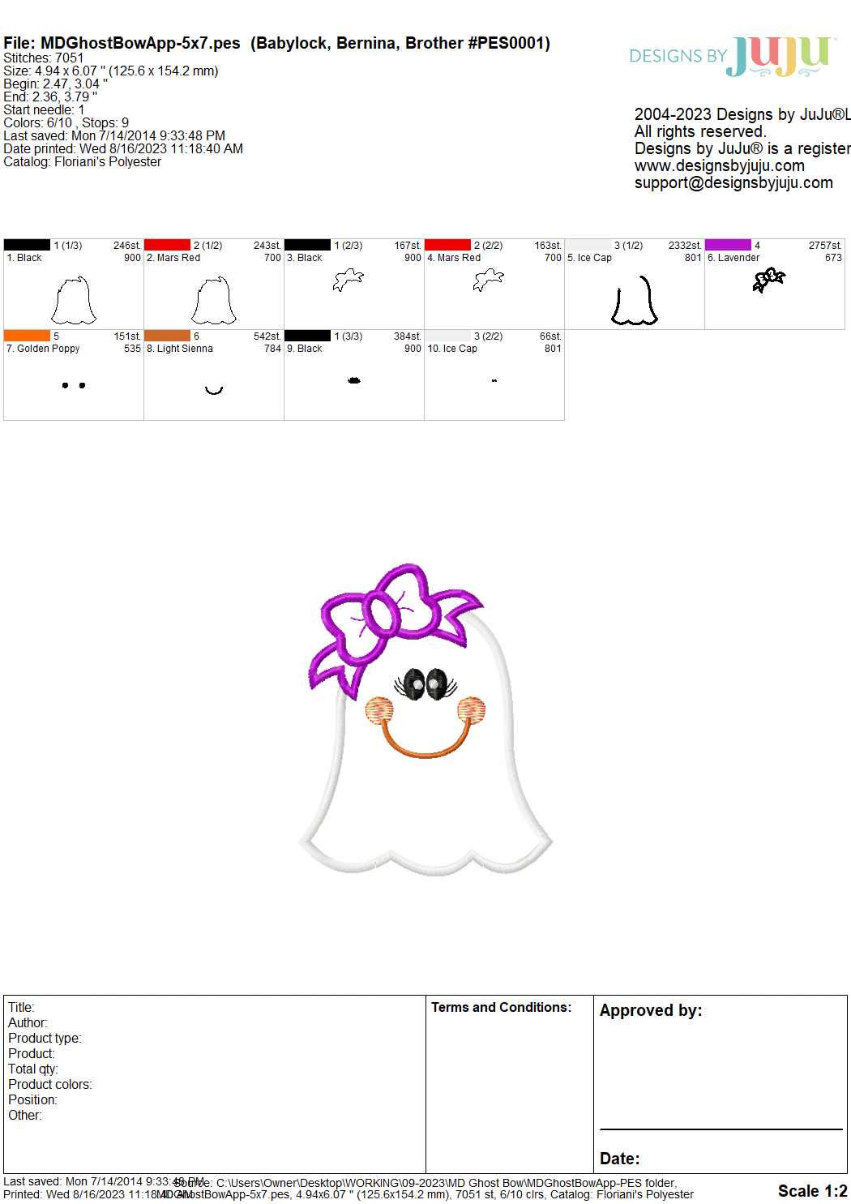This screenshot has height=1204, width=851.
Task: Click the support@designsbyjuju.com email address
Action: coord(733,182)
